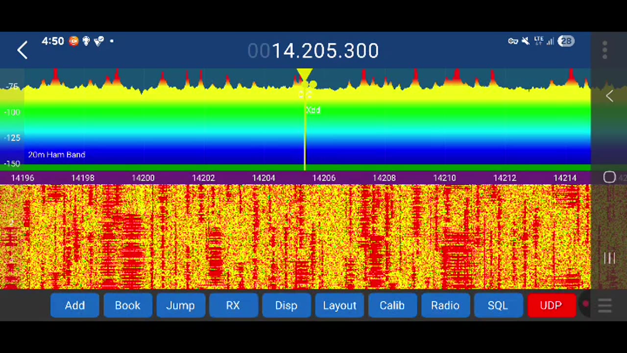Open the RX settings button
The height and width of the screenshot is (353, 627).
tap(233, 305)
